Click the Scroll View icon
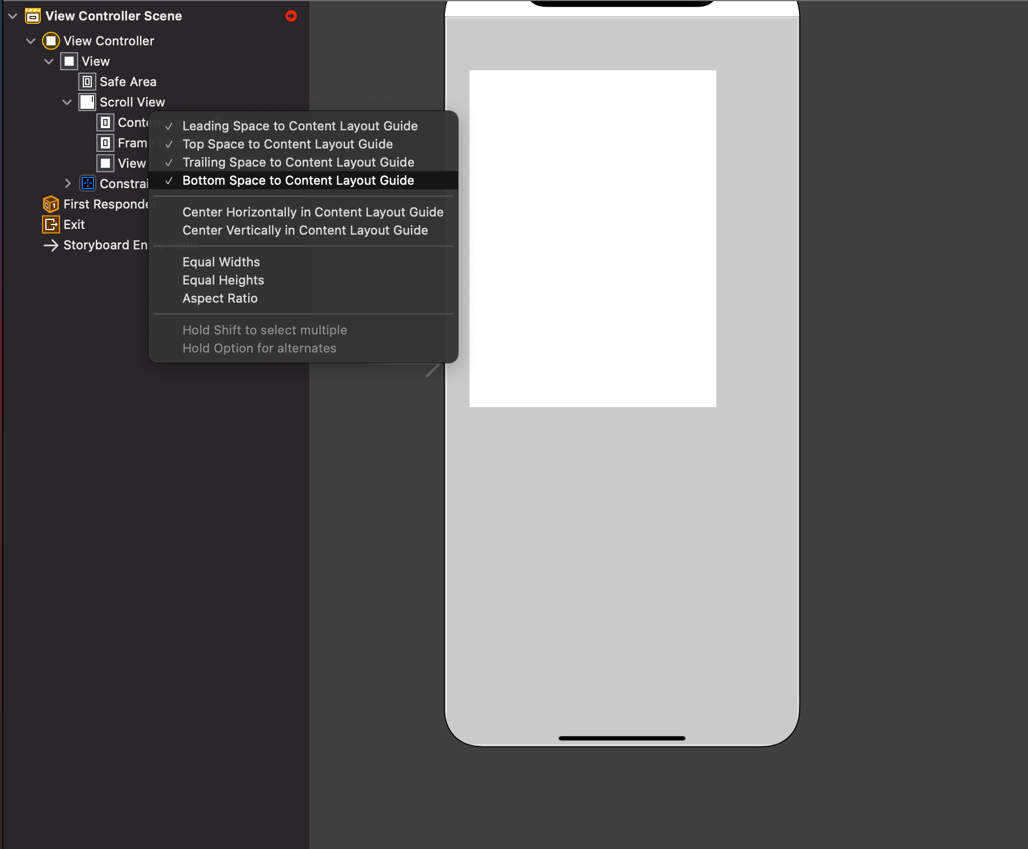Image resolution: width=1028 pixels, height=849 pixels. [x=87, y=102]
